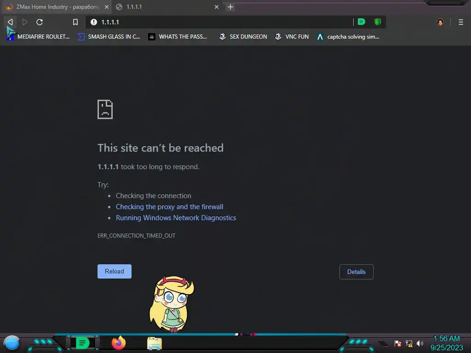
Task: Open the Start orb button
Action: coord(12,343)
